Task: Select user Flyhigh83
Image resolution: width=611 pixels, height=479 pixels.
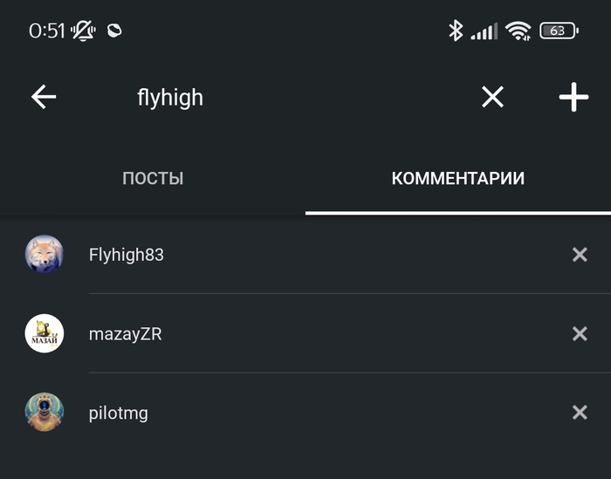Action: pyautogui.click(x=127, y=255)
